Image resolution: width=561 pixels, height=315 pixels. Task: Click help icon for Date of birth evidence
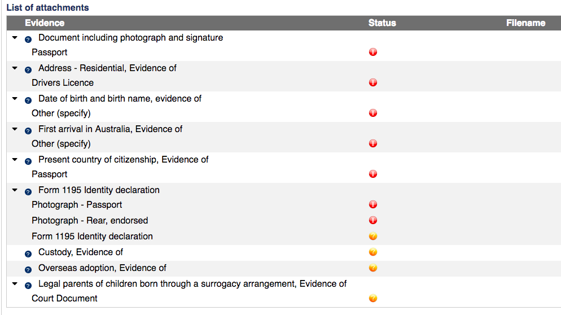[x=28, y=100]
